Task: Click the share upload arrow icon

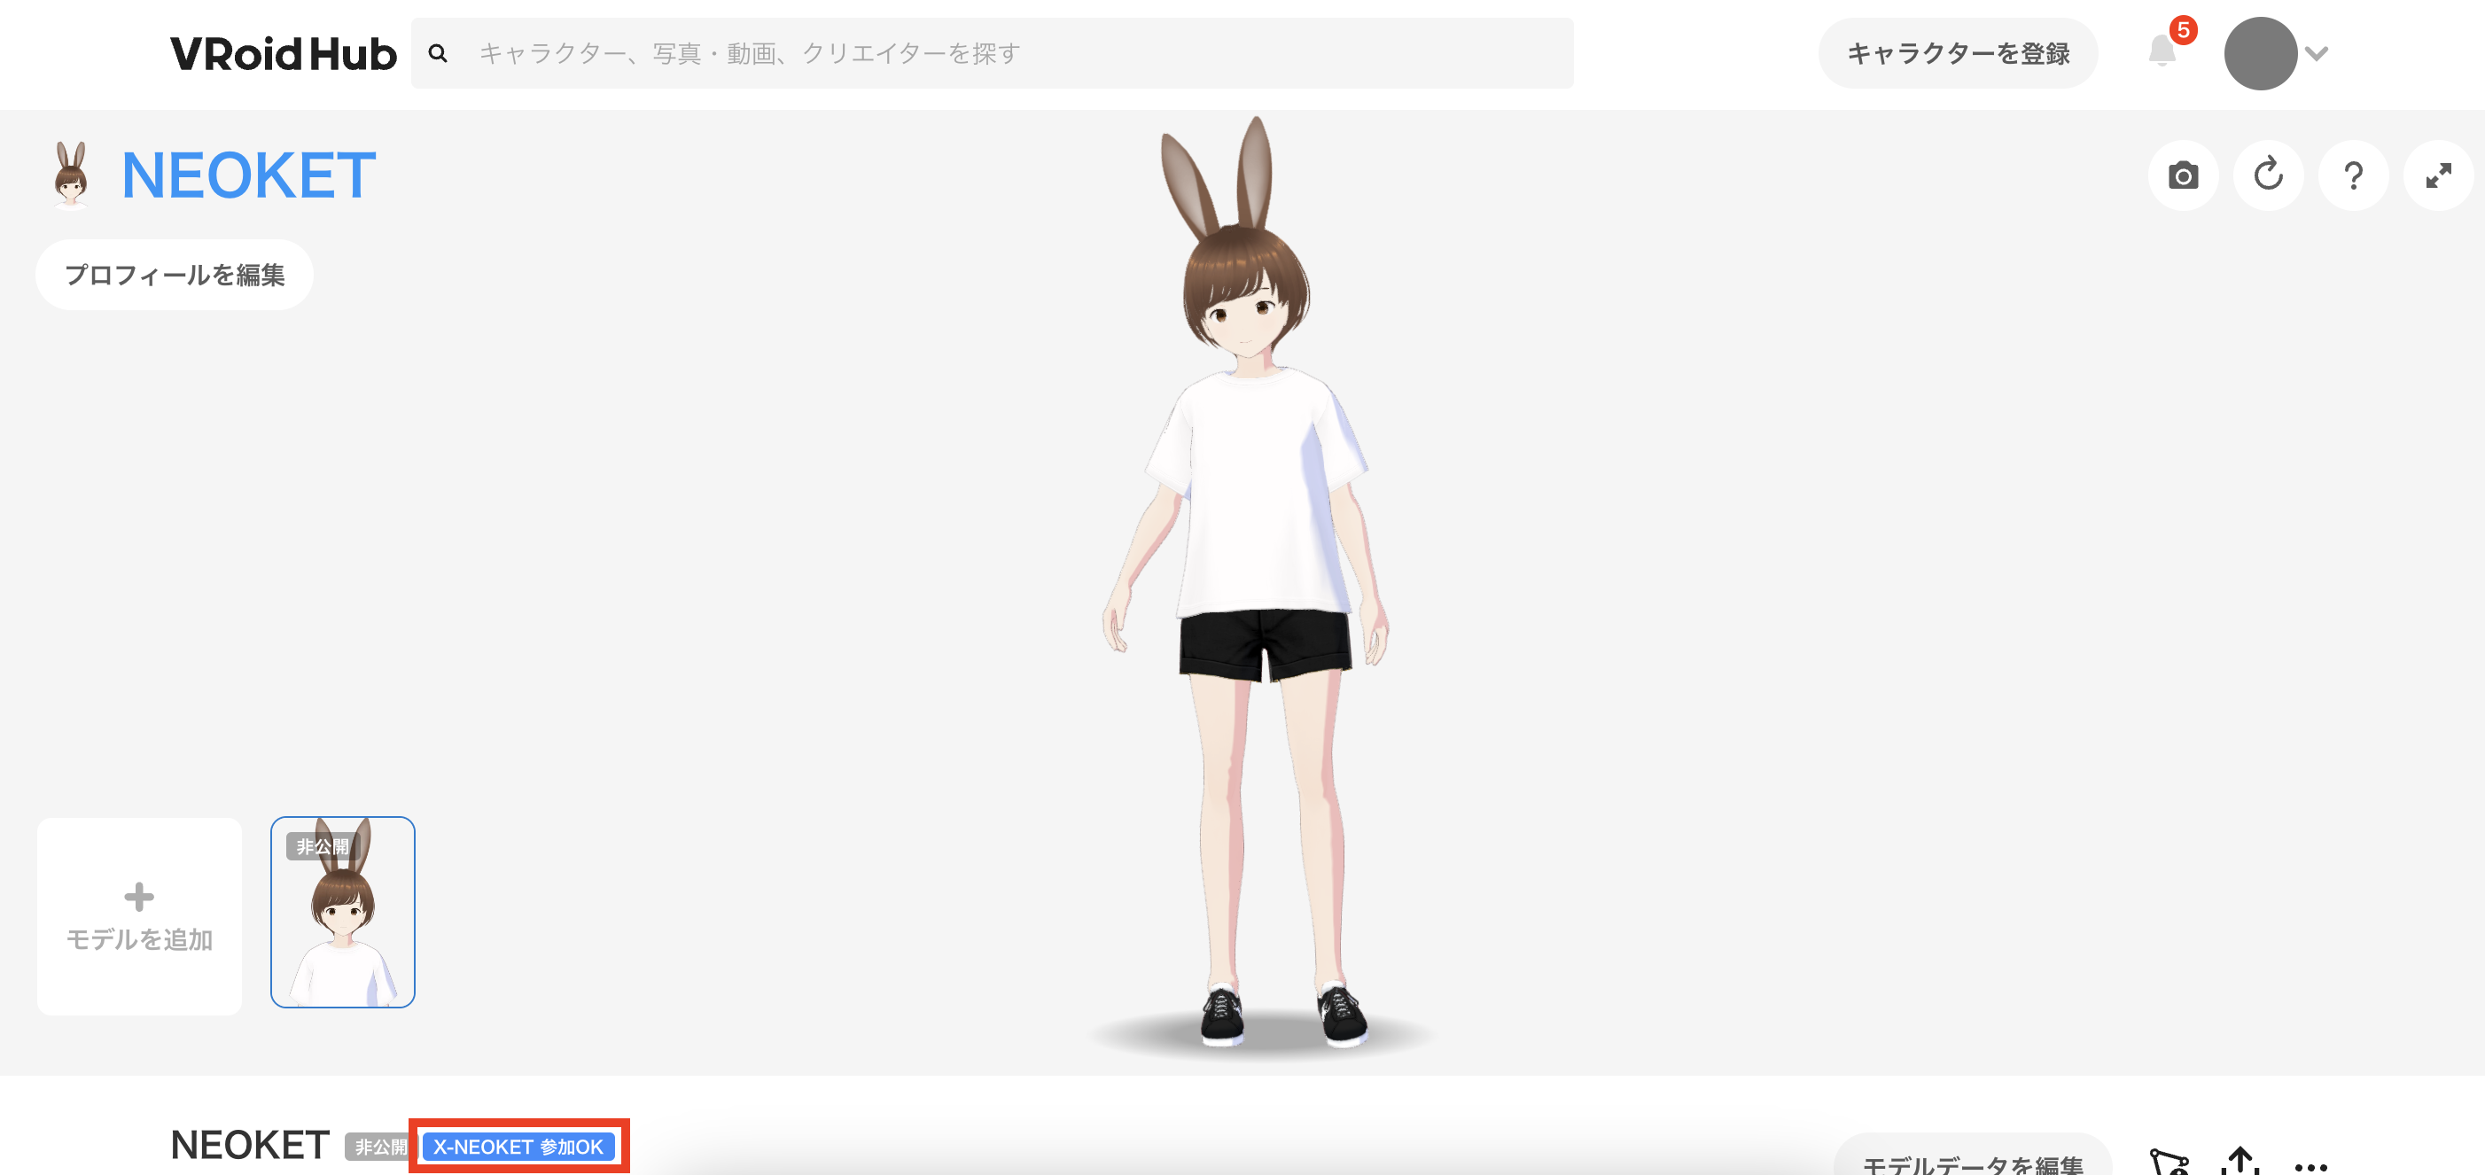Action: point(2240,1161)
